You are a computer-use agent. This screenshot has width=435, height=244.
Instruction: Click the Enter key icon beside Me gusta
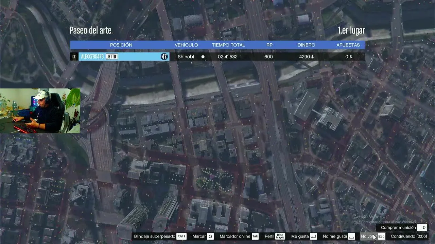pos(313,237)
